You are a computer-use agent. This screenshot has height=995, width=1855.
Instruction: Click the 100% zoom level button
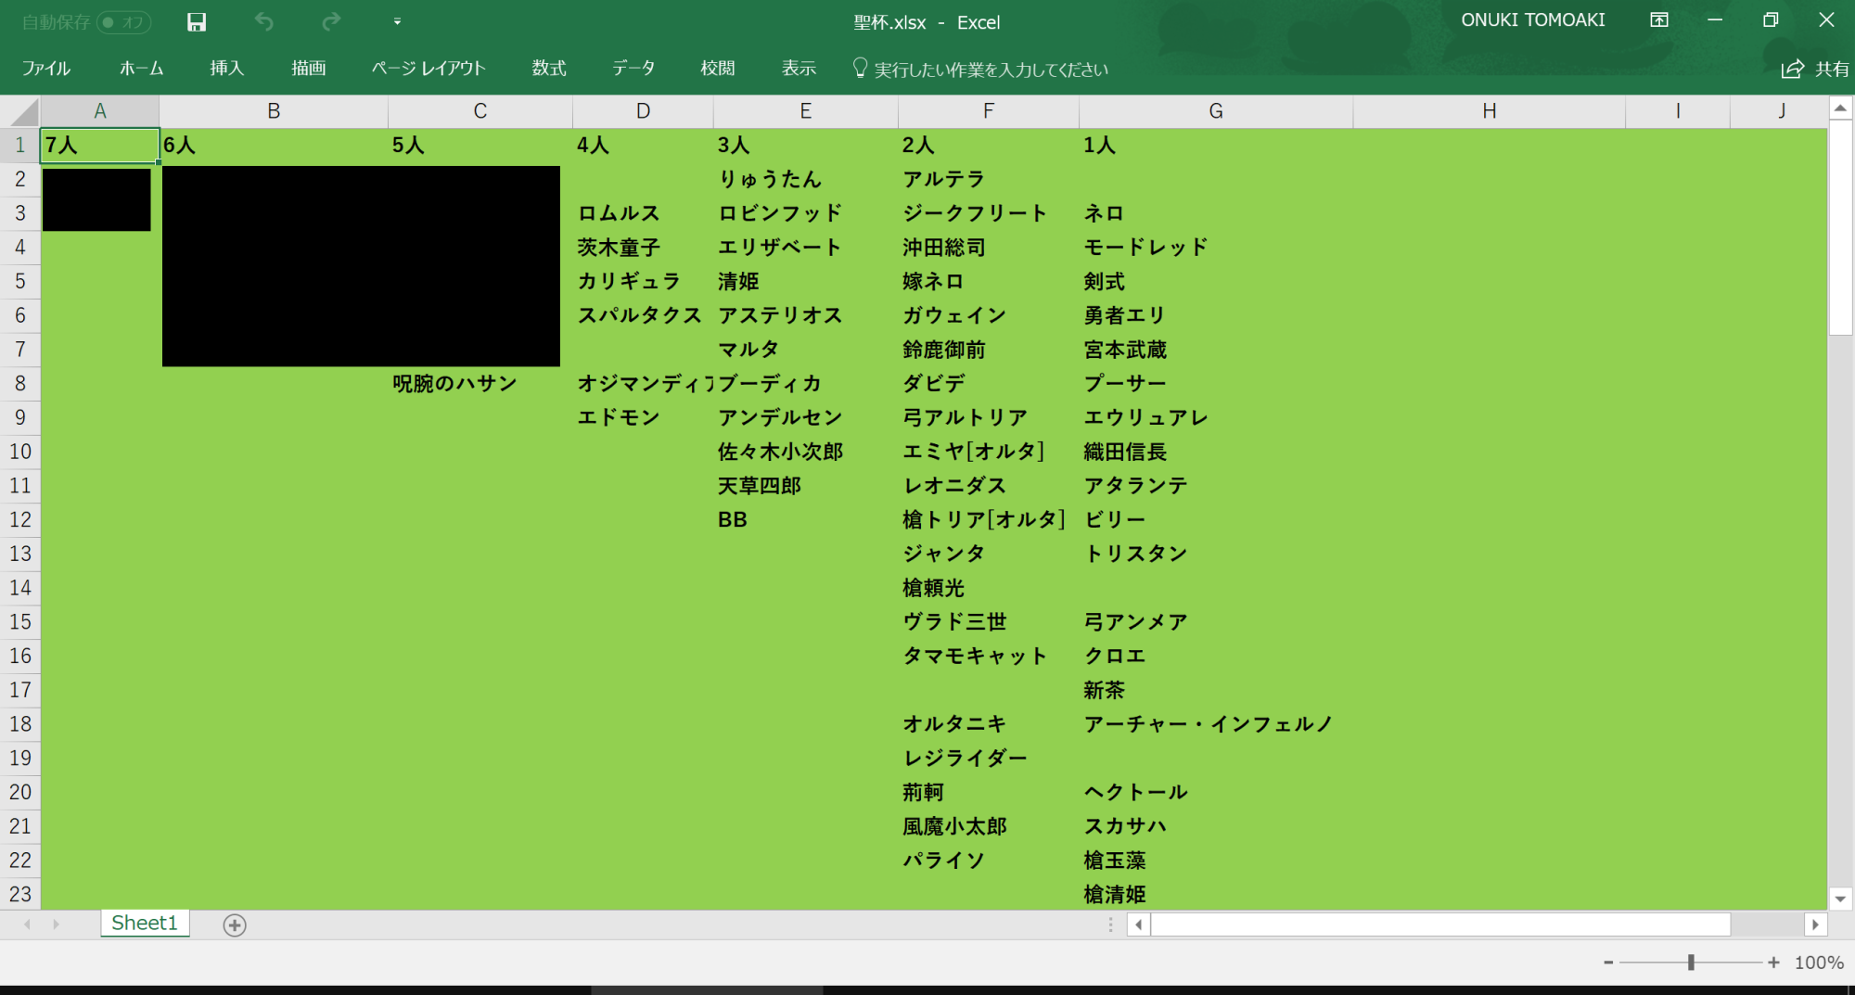tap(1818, 963)
